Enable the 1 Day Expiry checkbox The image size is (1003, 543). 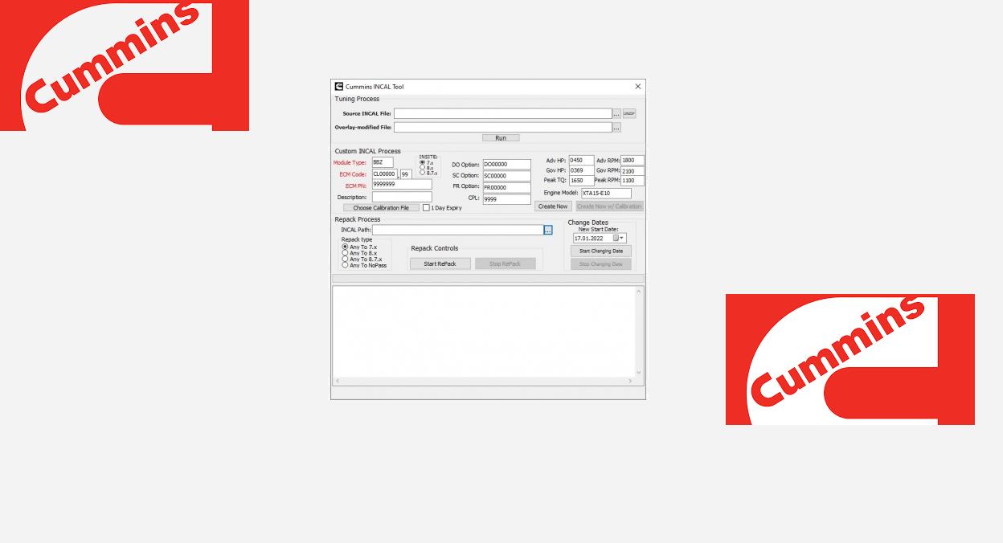tap(426, 207)
